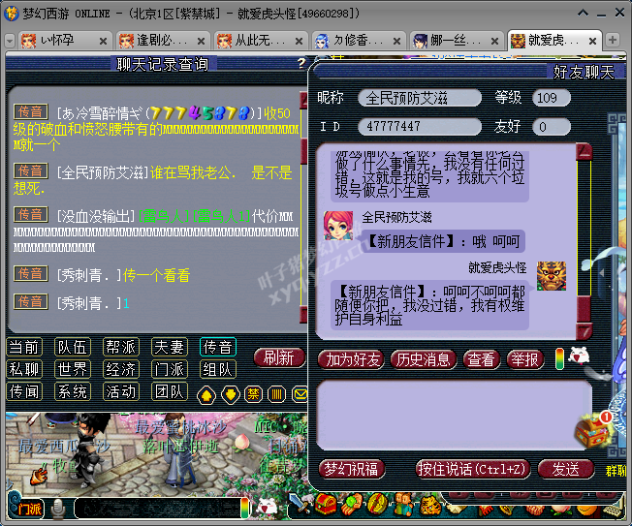Click the 禁 mute icon
Viewport: 632px width, 526px height.
253,394
